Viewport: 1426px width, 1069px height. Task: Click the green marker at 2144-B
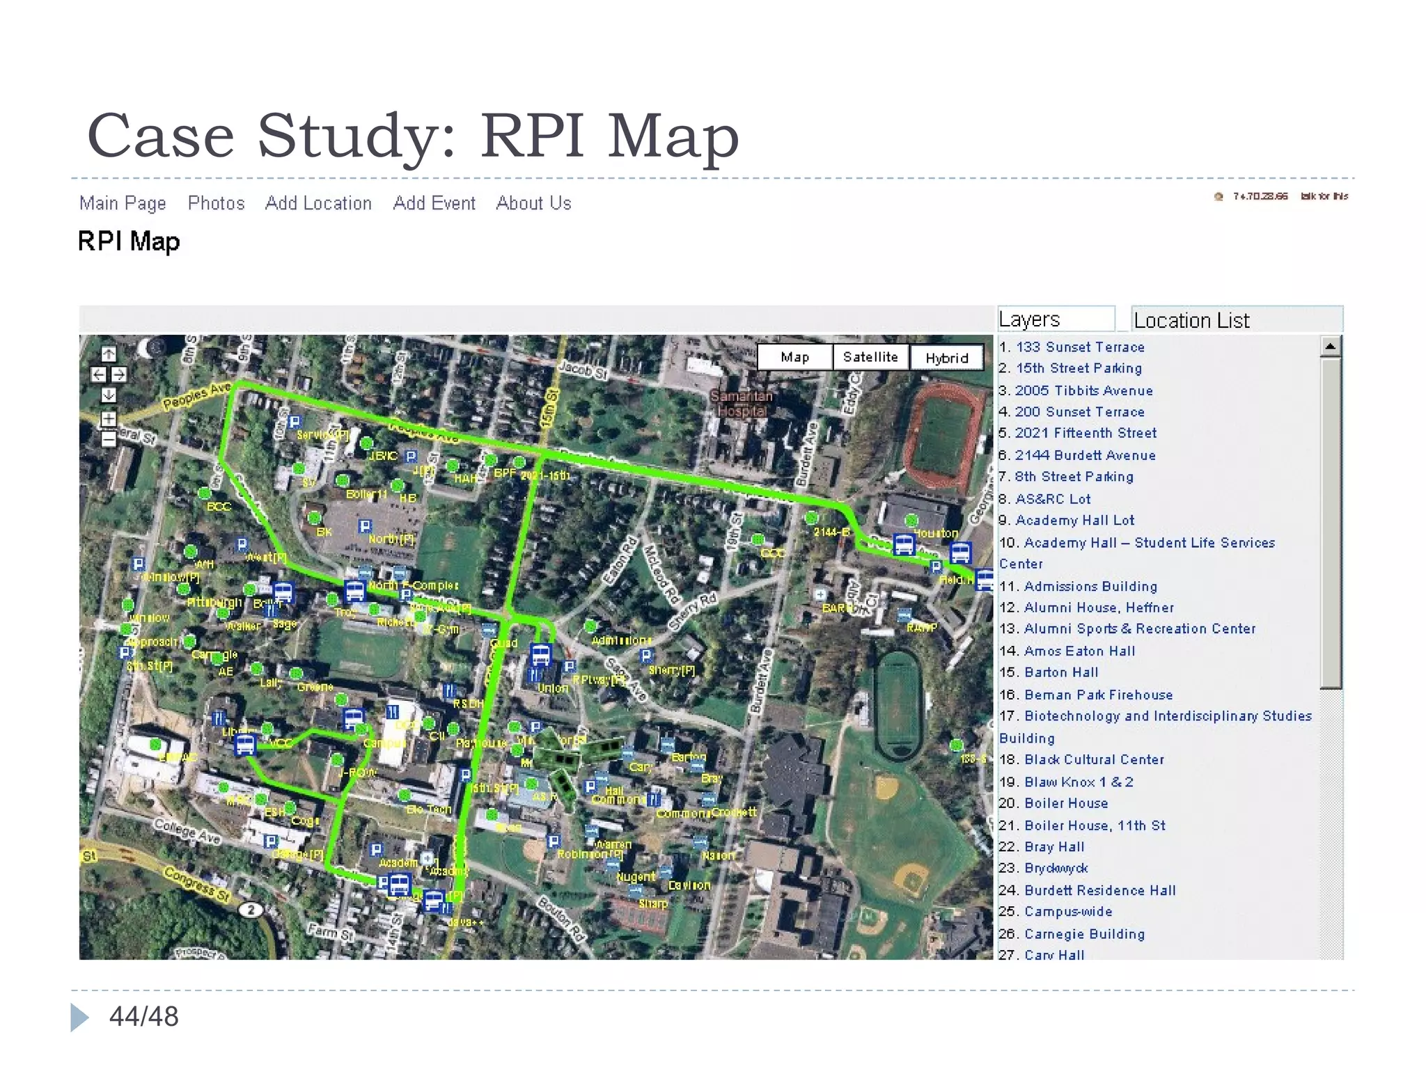pyautogui.click(x=811, y=518)
